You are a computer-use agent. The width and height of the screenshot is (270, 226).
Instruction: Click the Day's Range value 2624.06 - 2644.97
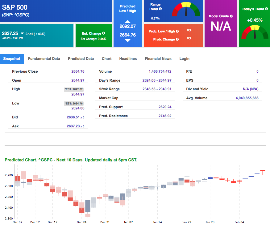click(x=157, y=80)
